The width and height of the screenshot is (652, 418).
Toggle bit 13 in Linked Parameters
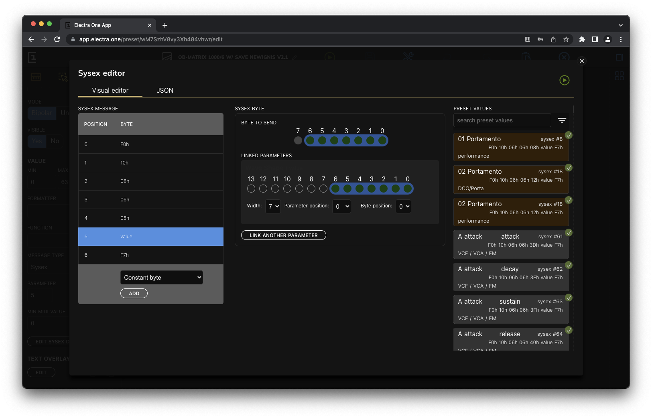click(251, 189)
